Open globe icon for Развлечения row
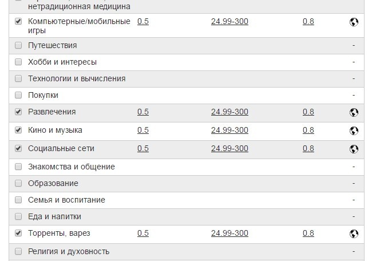388x261 pixels. coord(354,113)
